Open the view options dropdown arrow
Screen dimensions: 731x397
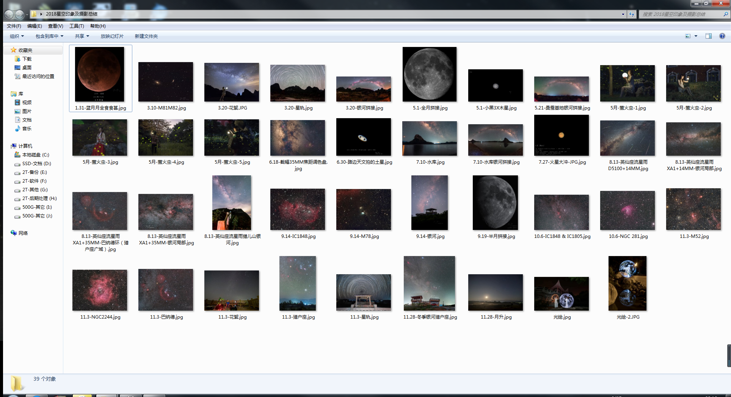point(696,36)
